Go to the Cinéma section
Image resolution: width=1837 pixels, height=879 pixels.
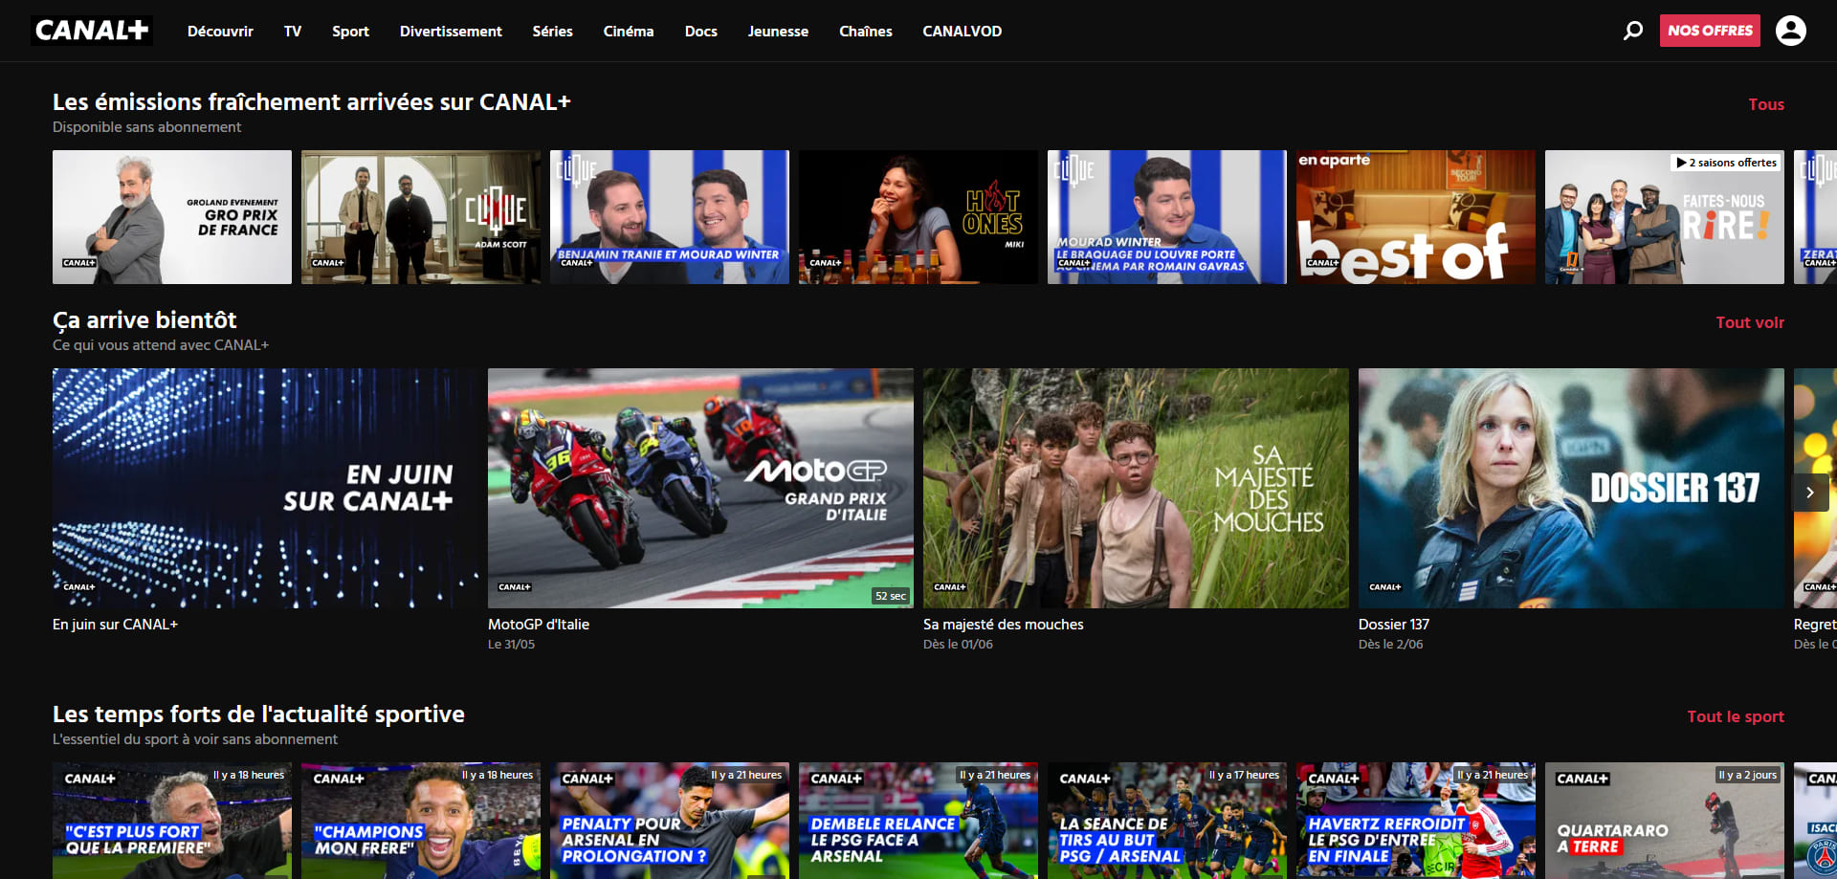(x=629, y=32)
